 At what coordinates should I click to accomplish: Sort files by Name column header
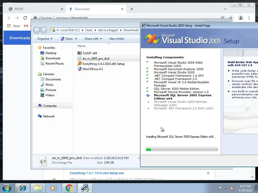81,46
